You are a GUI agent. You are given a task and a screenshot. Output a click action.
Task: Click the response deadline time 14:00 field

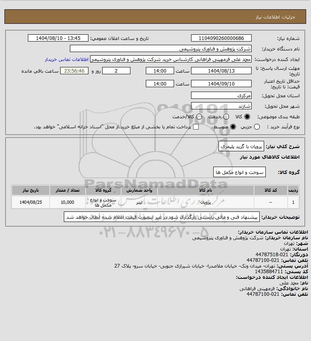pyautogui.click(x=160, y=71)
